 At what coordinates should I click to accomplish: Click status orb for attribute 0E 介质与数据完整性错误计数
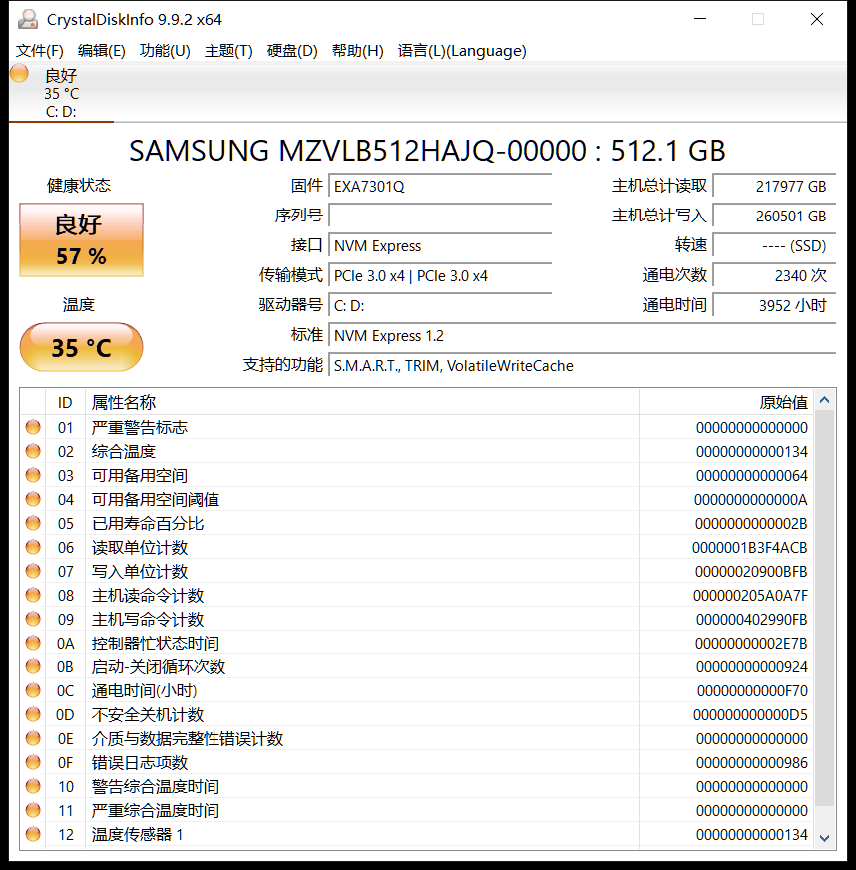click(33, 738)
